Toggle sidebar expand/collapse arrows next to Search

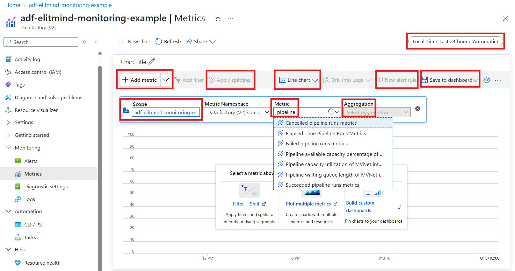click(84, 42)
